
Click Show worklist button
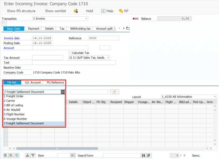click(x=55, y=11)
